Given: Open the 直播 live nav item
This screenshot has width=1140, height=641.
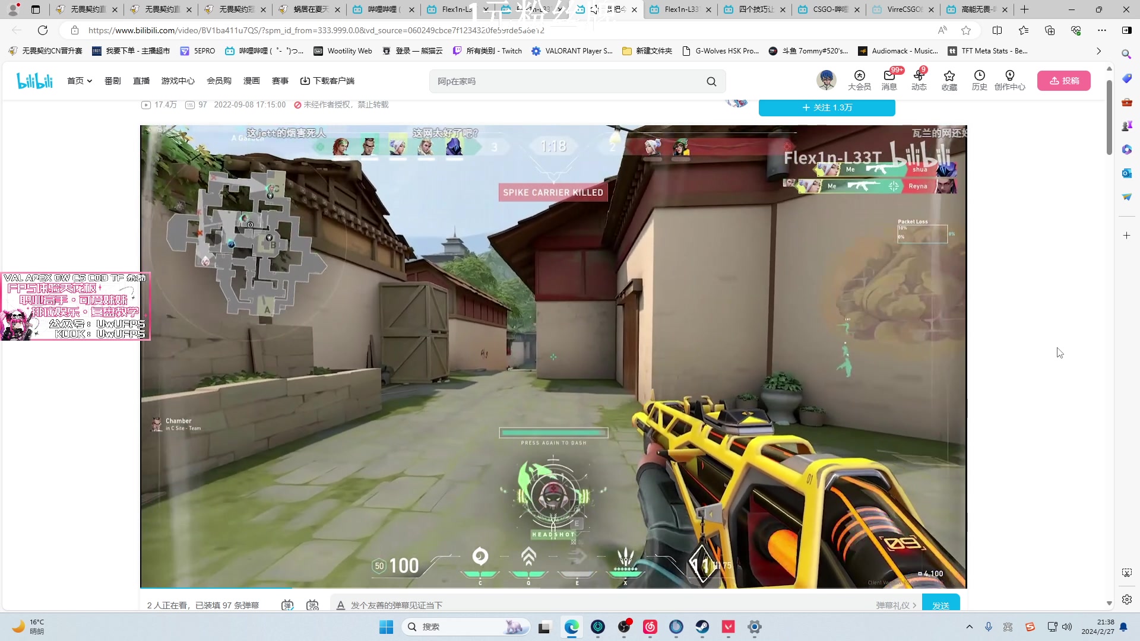Looking at the screenshot, I should tap(141, 81).
